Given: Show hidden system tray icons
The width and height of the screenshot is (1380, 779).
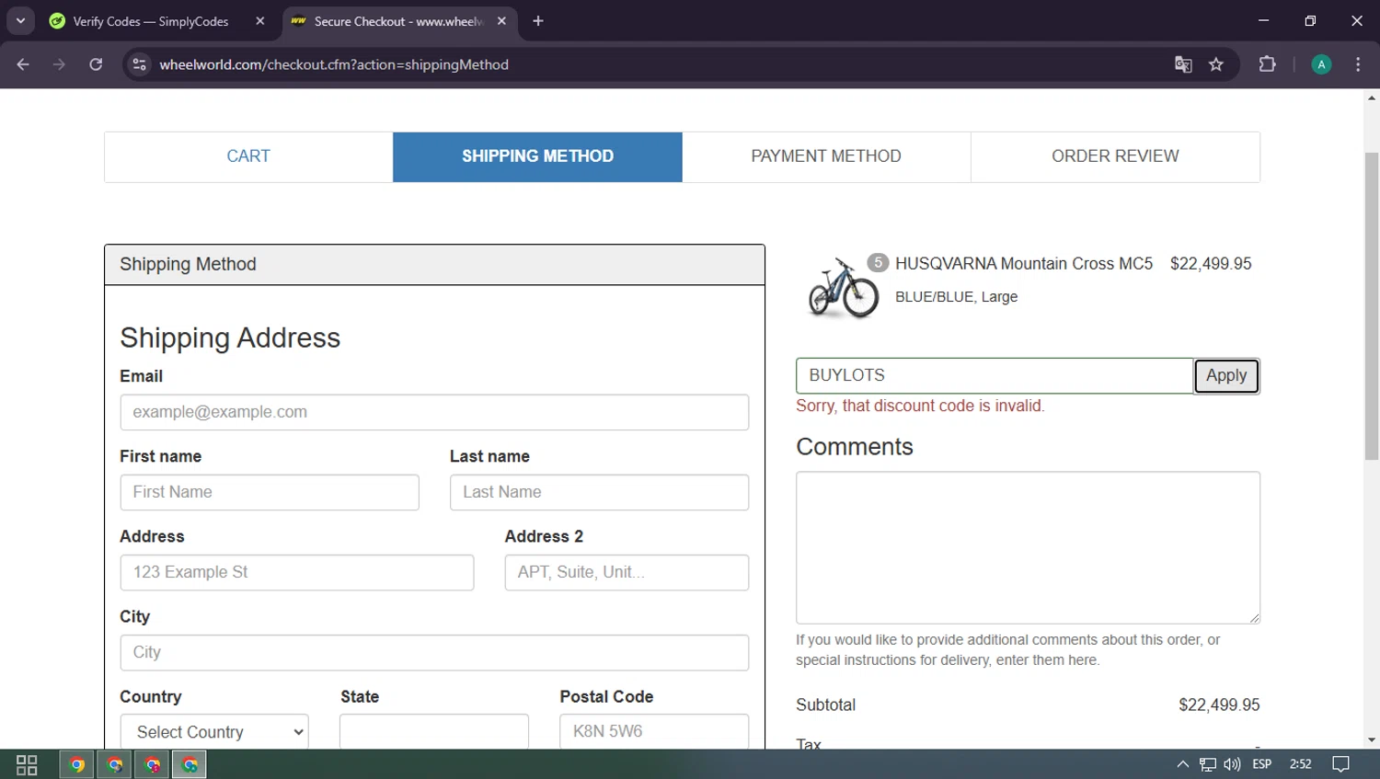Looking at the screenshot, I should point(1183,764).
